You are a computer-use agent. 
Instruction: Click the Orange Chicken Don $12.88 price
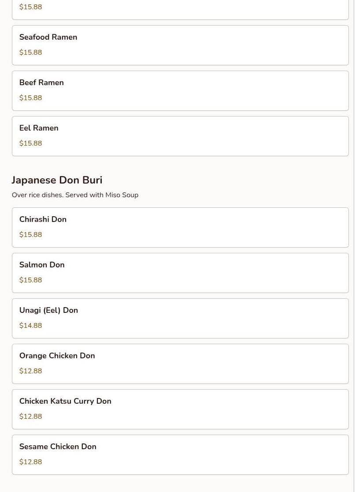(x=31, y=371)
